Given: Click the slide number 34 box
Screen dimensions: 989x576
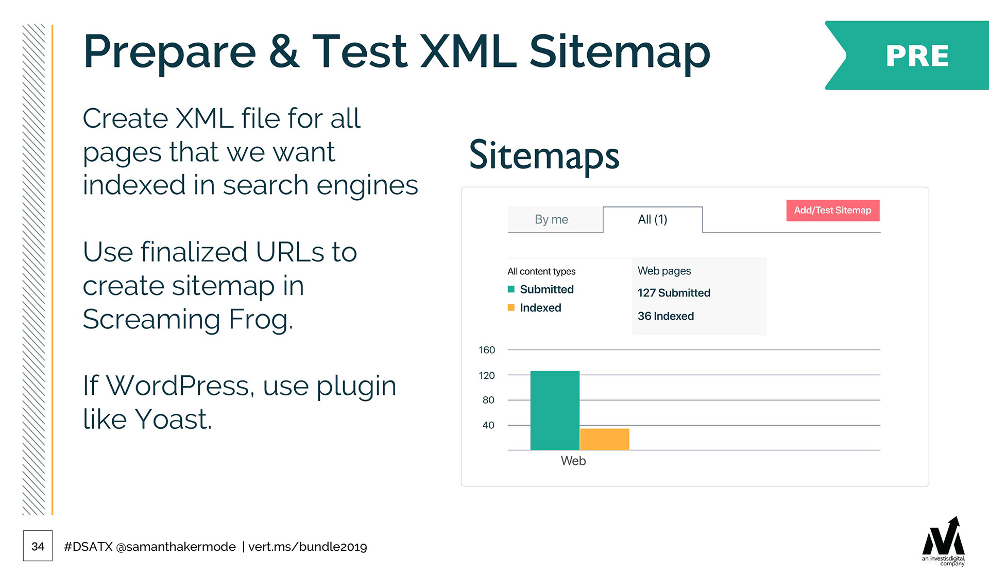Looking at the screenshot, I should (38, 546).
